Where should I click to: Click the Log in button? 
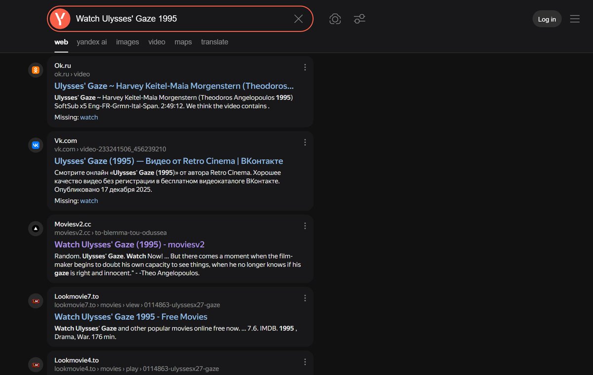547,19
